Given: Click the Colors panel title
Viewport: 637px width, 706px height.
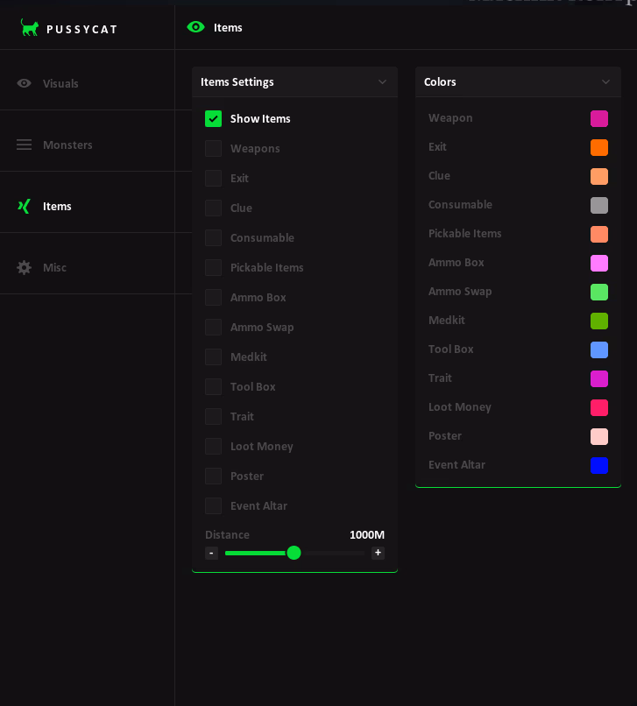Looking at the screenshot, I should click(x=440, y=82).
